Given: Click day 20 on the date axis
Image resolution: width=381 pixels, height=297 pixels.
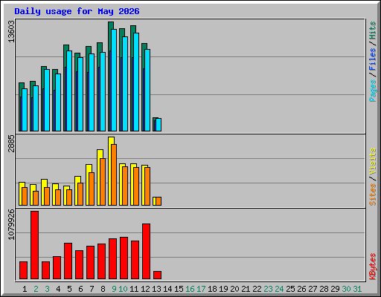Looking at the screenshot, I should click(x=234, y=289).
